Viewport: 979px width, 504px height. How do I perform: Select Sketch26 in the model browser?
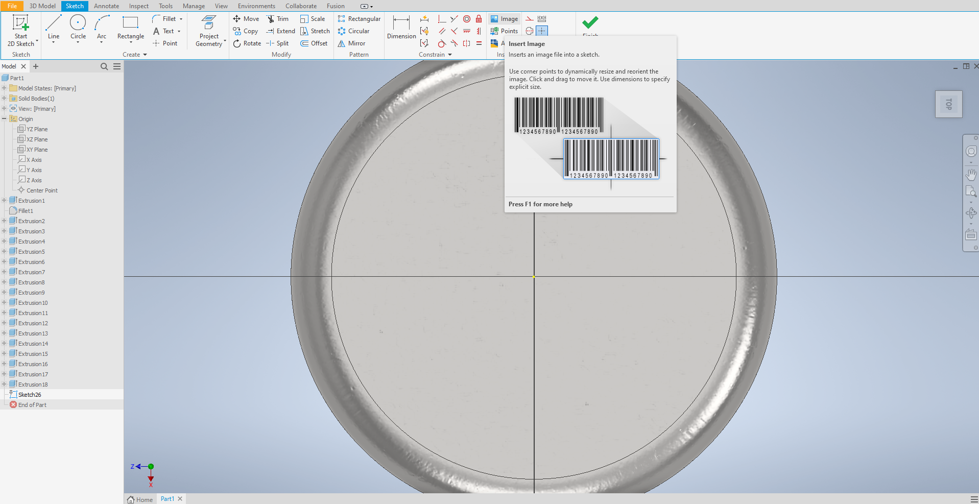26,395
